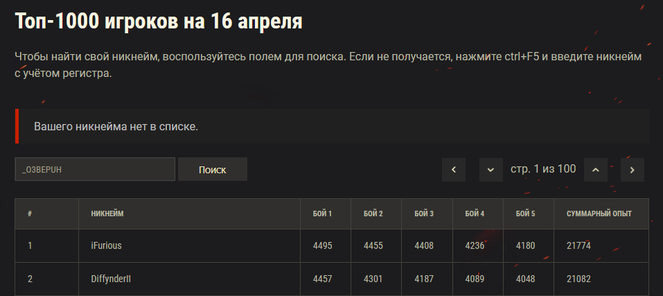
Task: Go to next page with right arrow
Action: (633, 170)
